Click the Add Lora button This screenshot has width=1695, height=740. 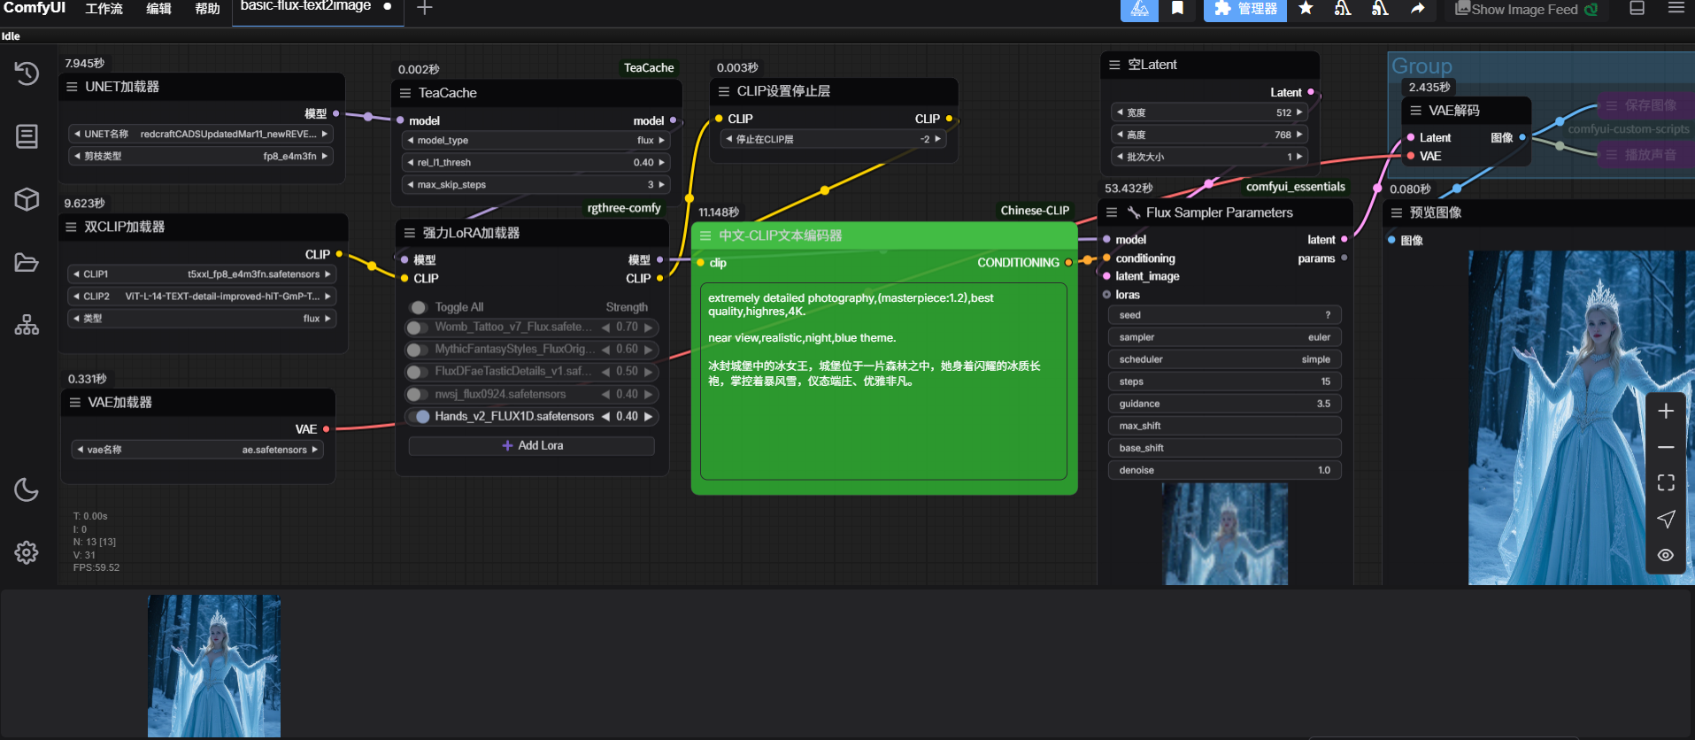click(x=532, y=446)
